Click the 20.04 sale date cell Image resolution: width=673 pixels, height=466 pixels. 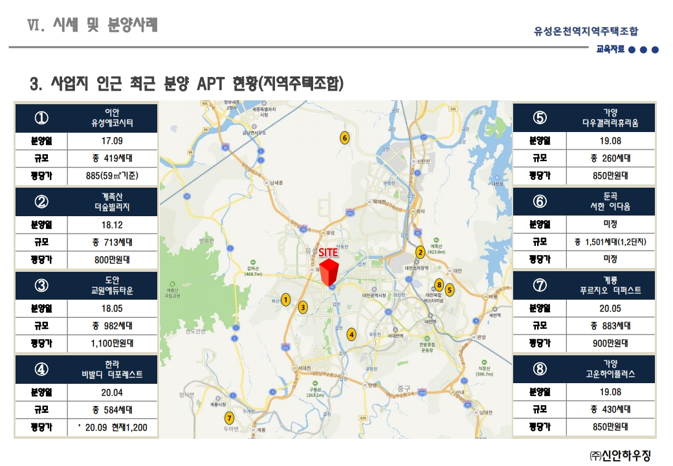[x=112, y=392]
